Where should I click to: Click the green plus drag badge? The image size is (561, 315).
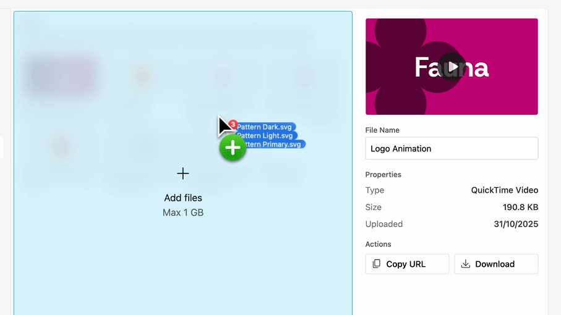click(x=233, y=148)
